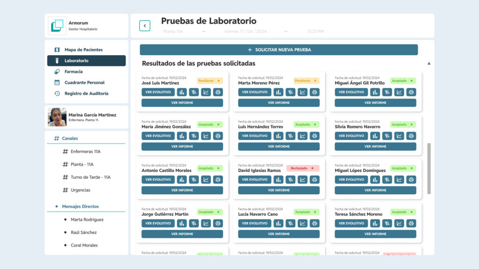479x269 pixels.
Task: Click the Canales section header
Action: pyautogui.click(x=70, y=138)
